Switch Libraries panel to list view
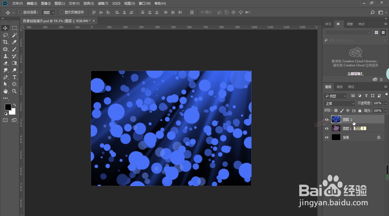 (383, 32)
